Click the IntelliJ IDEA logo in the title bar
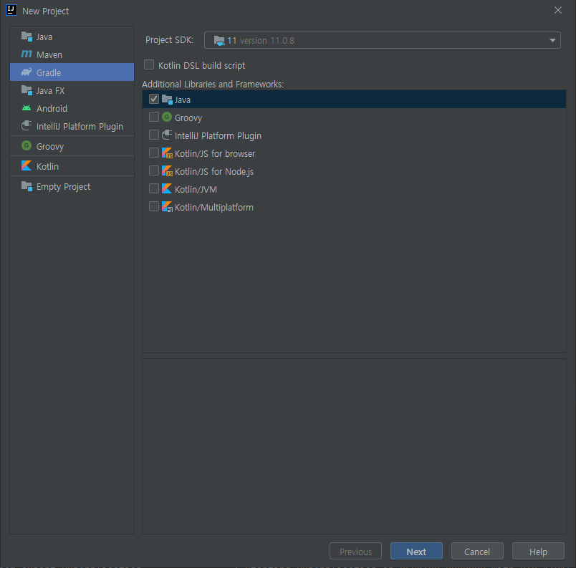This screenshot has height=568, width=576. (11, 10)
